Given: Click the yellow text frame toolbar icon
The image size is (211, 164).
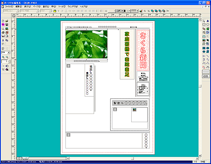Looking at the screenshot, I should (55, 11).
